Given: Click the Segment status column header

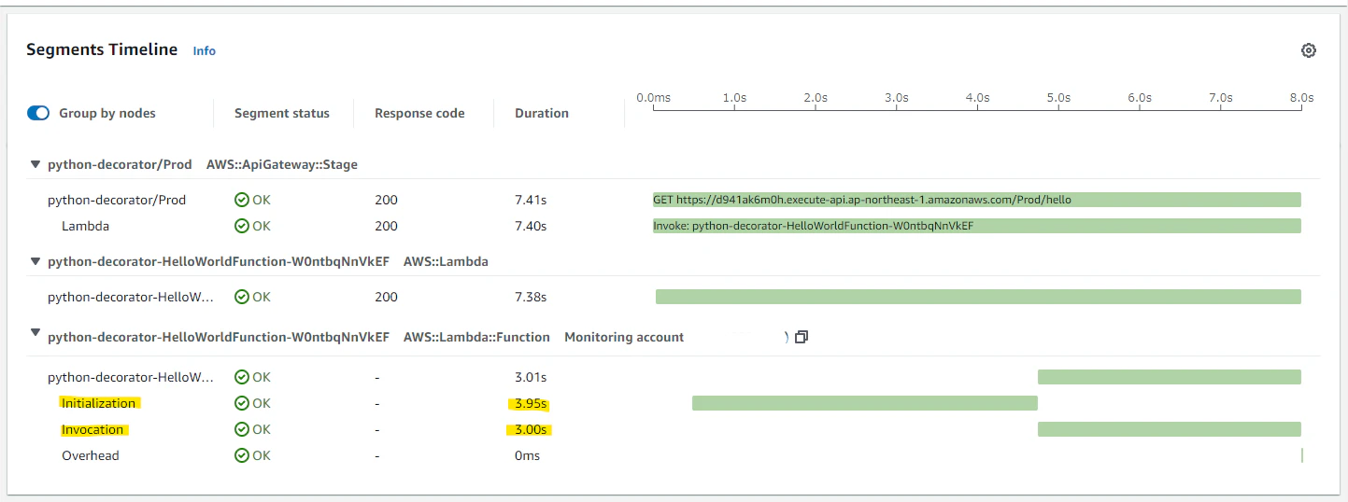Looking at the screenshot, I should point(281,113).
